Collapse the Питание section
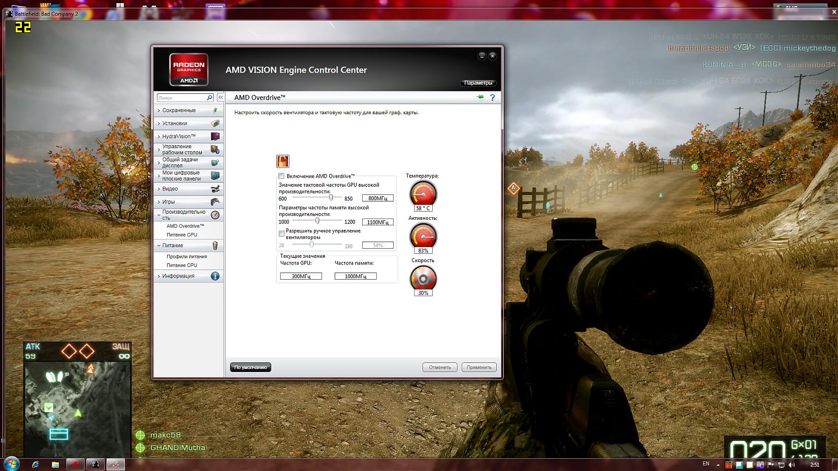Image resolution: width=838 pixels, height=471 pixels. coord(159,246)
